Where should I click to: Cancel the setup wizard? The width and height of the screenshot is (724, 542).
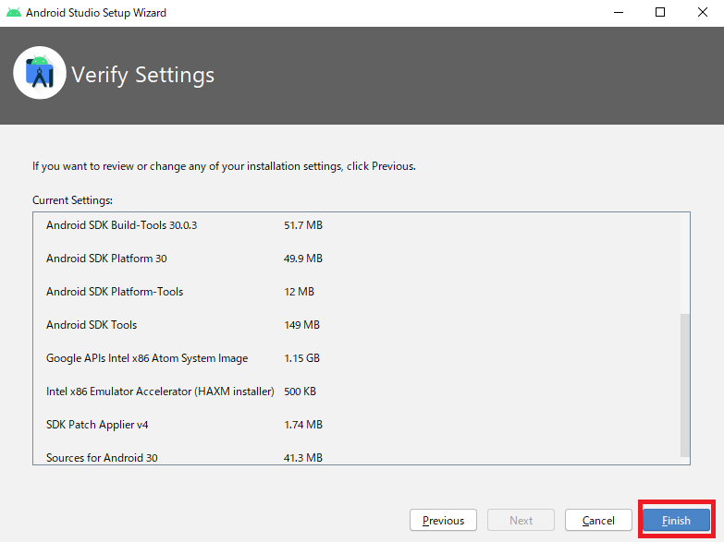point(598,521)
